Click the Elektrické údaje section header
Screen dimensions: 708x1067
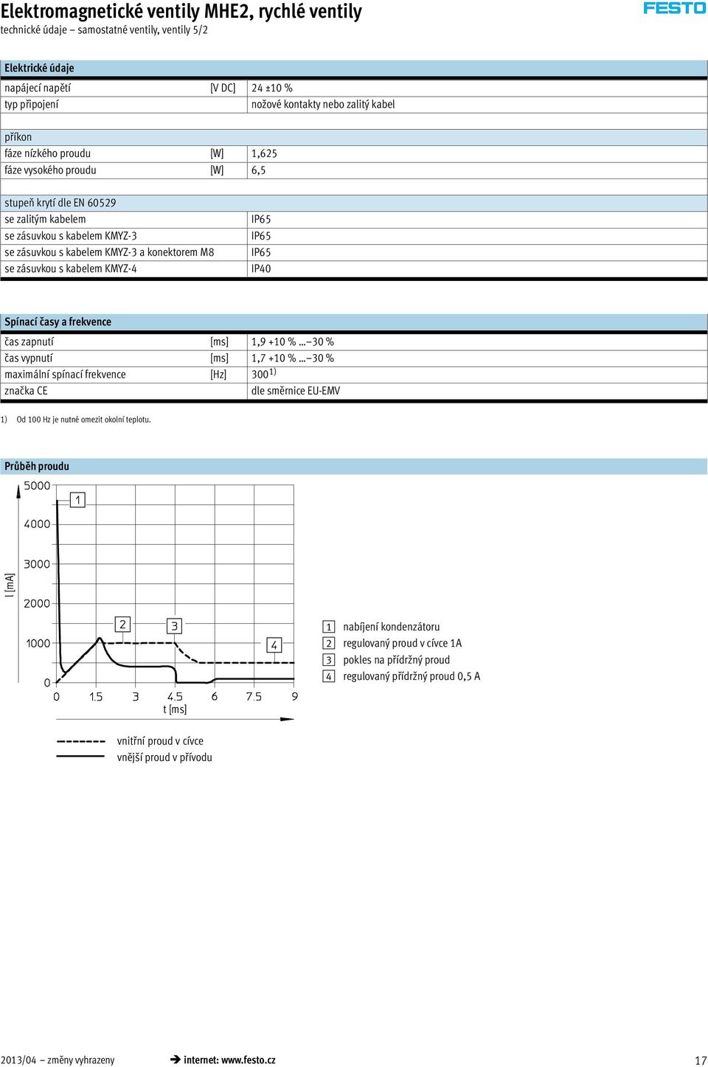[x=354, y=68]
